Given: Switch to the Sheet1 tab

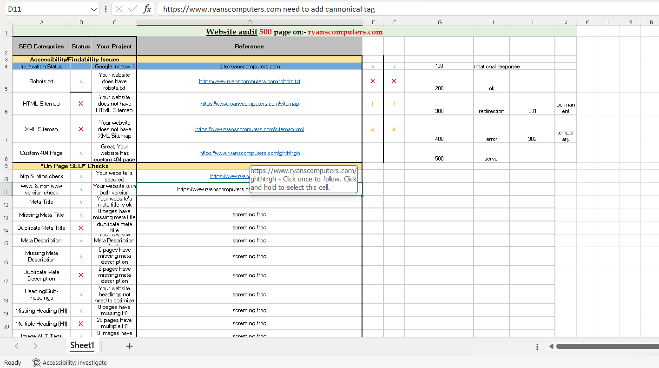Looking at the screenshot, I should click(82, 345).
